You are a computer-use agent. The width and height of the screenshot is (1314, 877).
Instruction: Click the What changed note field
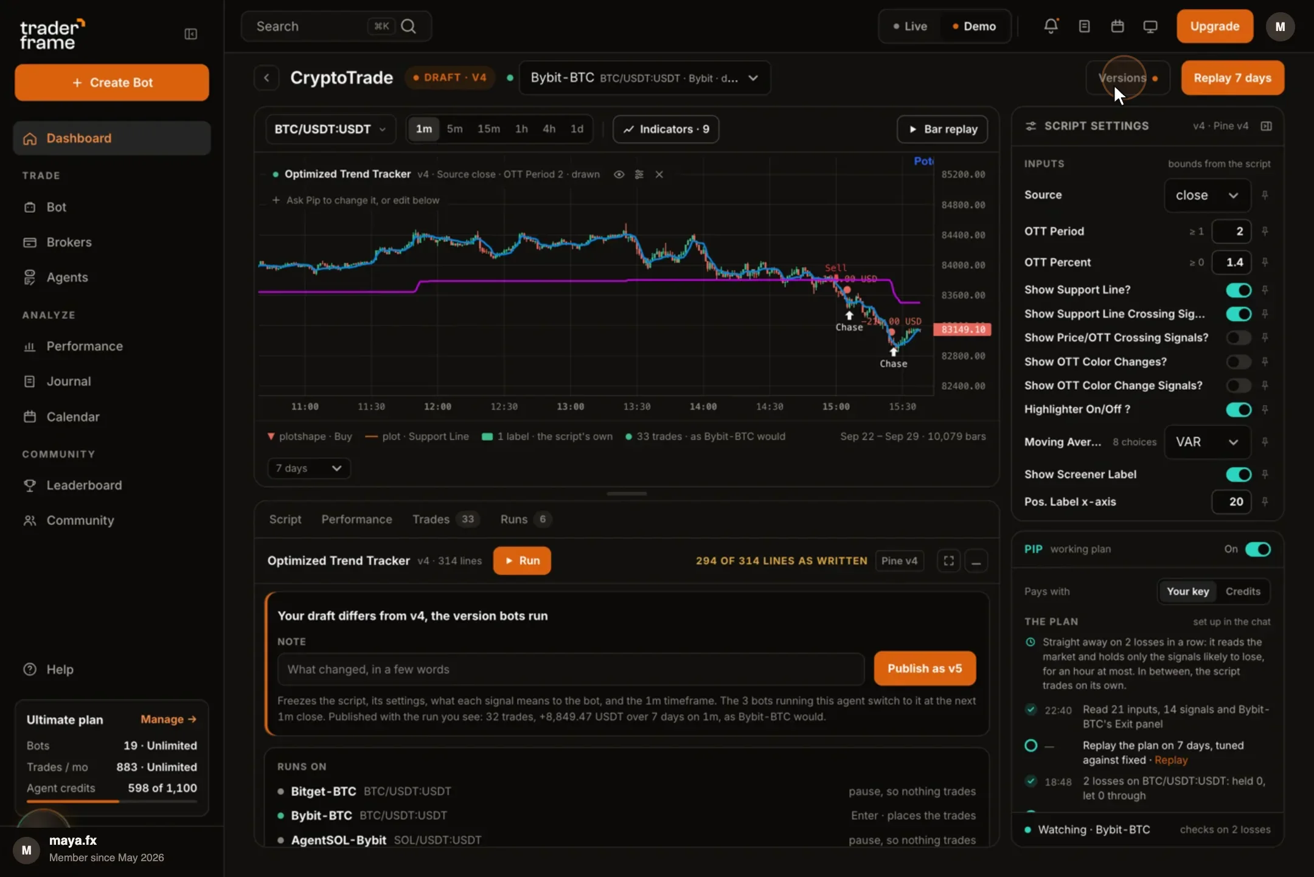pos(571,669)
